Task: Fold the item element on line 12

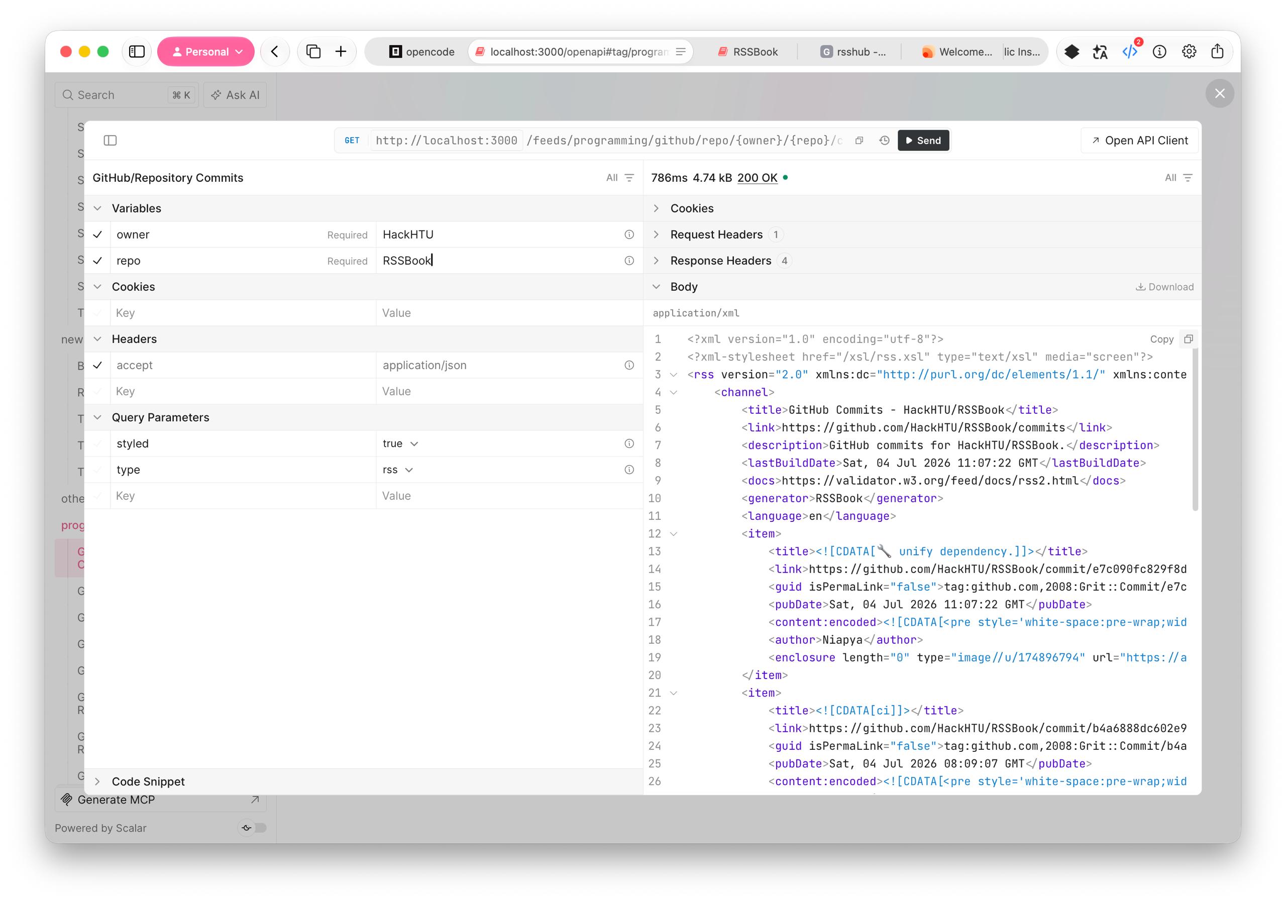Action: click(x=674, y=534)
